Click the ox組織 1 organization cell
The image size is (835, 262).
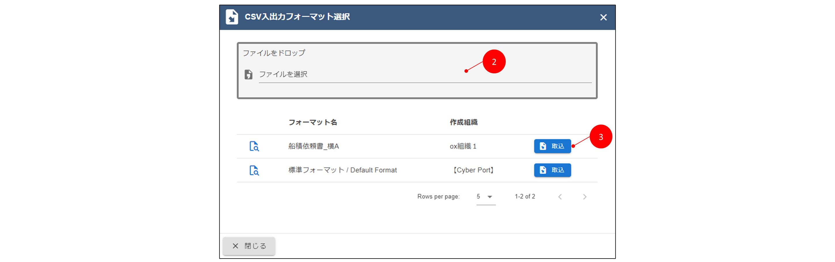[x=463, y=146]
